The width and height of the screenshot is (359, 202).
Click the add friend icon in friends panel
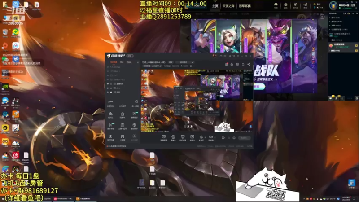[344, 13]
